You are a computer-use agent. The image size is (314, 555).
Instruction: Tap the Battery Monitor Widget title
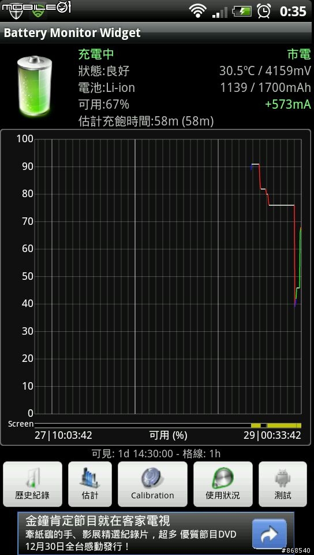[72, 33]
